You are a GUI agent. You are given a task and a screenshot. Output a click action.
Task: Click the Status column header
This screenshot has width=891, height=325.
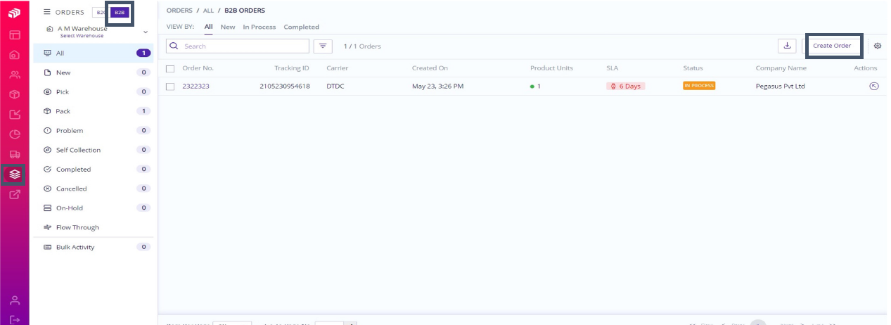click(693, 68)
